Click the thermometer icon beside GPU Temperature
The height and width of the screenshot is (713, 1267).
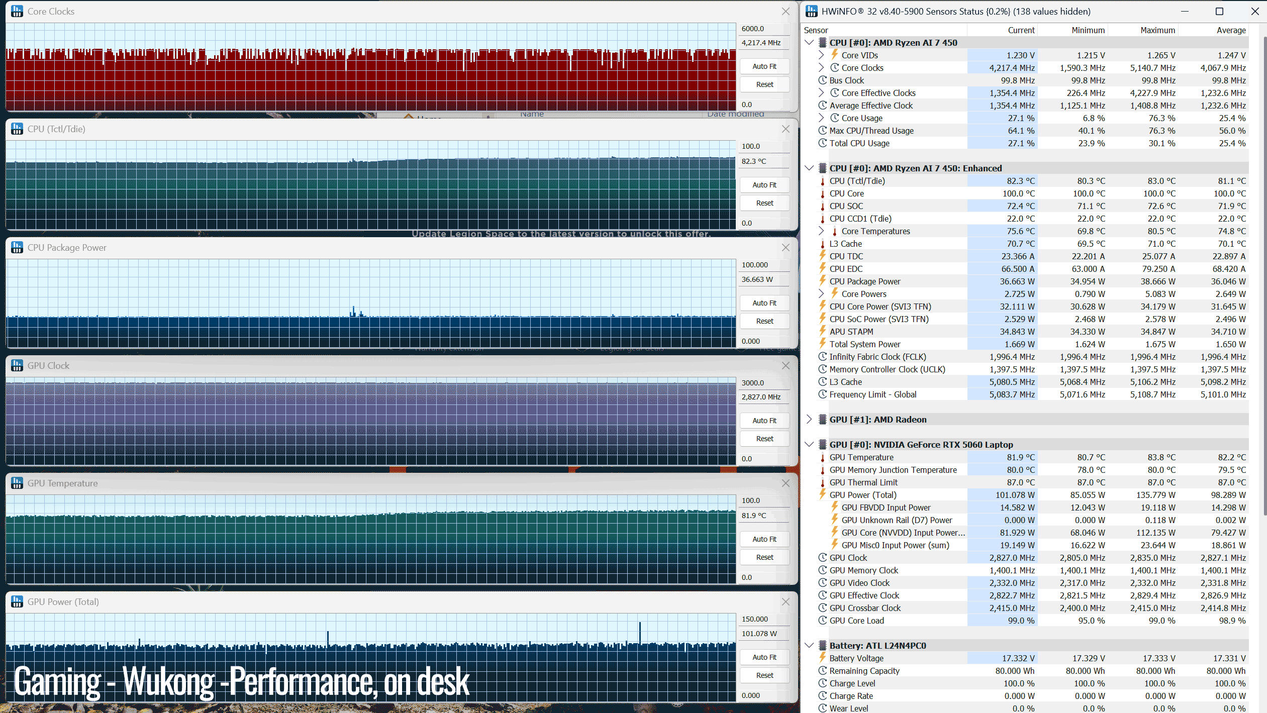tap(823, 457)
